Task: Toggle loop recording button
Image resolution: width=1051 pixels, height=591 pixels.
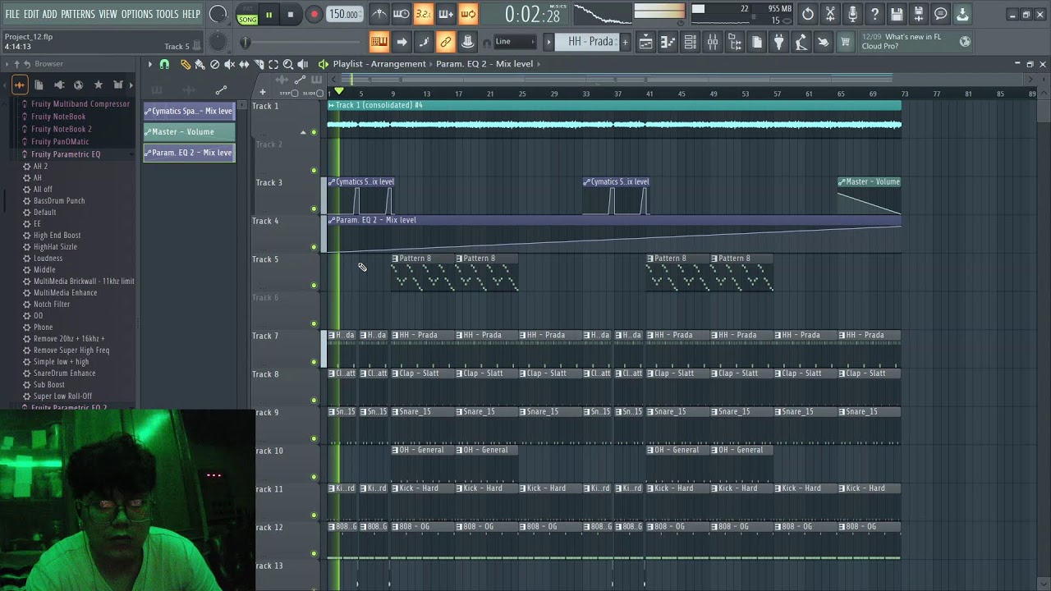Action: point(468,14)
